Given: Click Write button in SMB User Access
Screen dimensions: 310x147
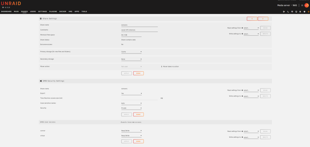Looking at the screenshot, I should click(x=265, y=137).
